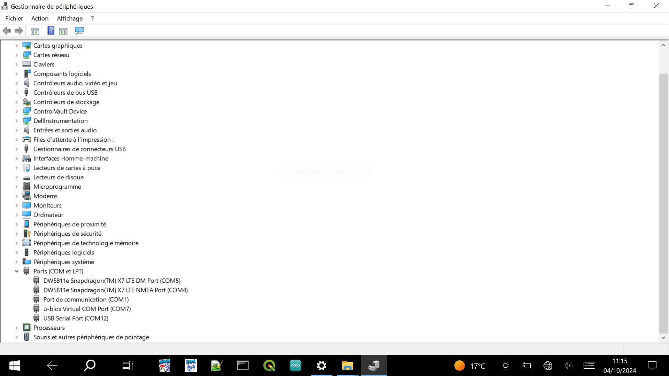Open the Action menu

pos(40,18)
